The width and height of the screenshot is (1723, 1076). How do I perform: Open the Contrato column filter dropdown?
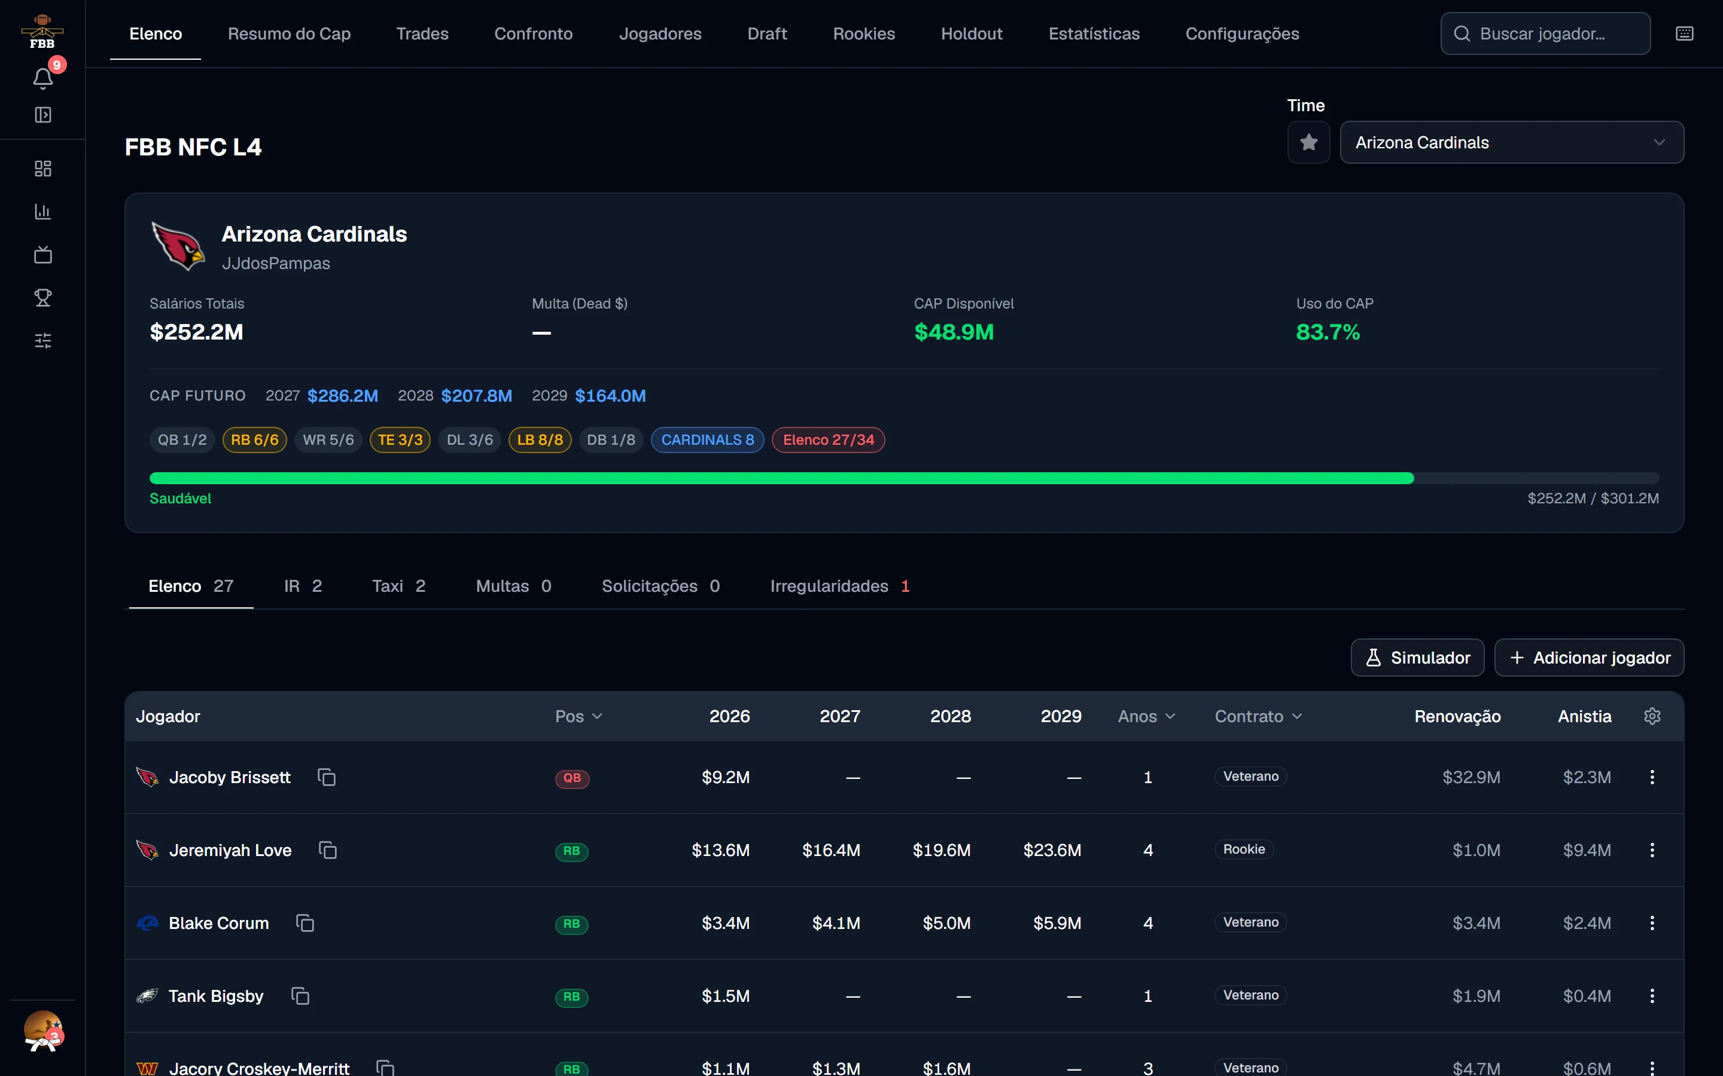(x=1258, y=716)
